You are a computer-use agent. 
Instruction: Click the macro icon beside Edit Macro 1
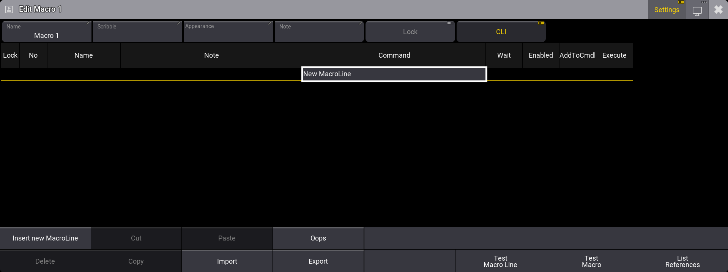click(9, 9)
